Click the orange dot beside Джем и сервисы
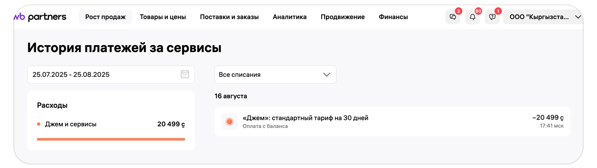Image resolution: width=597 pixels, height=168 pixels. [x=38, y=124]
